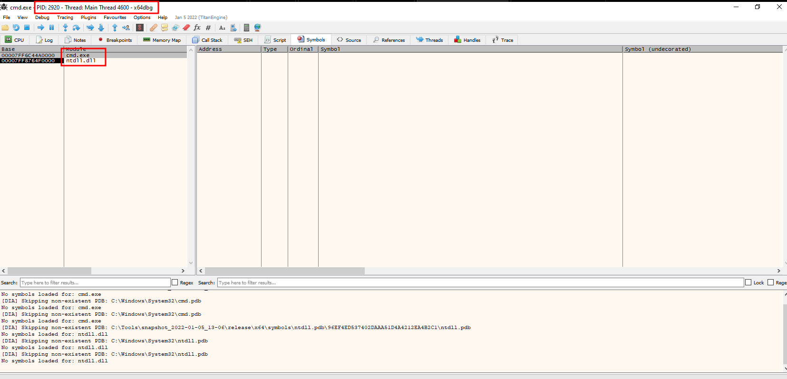
Task: Pause execution using the pause icon
Action: pos(51,28)
